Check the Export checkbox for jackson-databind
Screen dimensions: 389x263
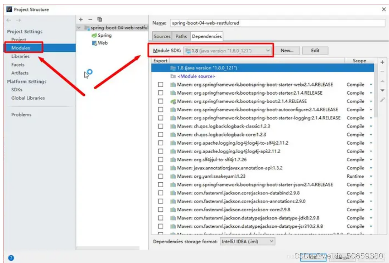pyautogui.click(x=161, y=193)
